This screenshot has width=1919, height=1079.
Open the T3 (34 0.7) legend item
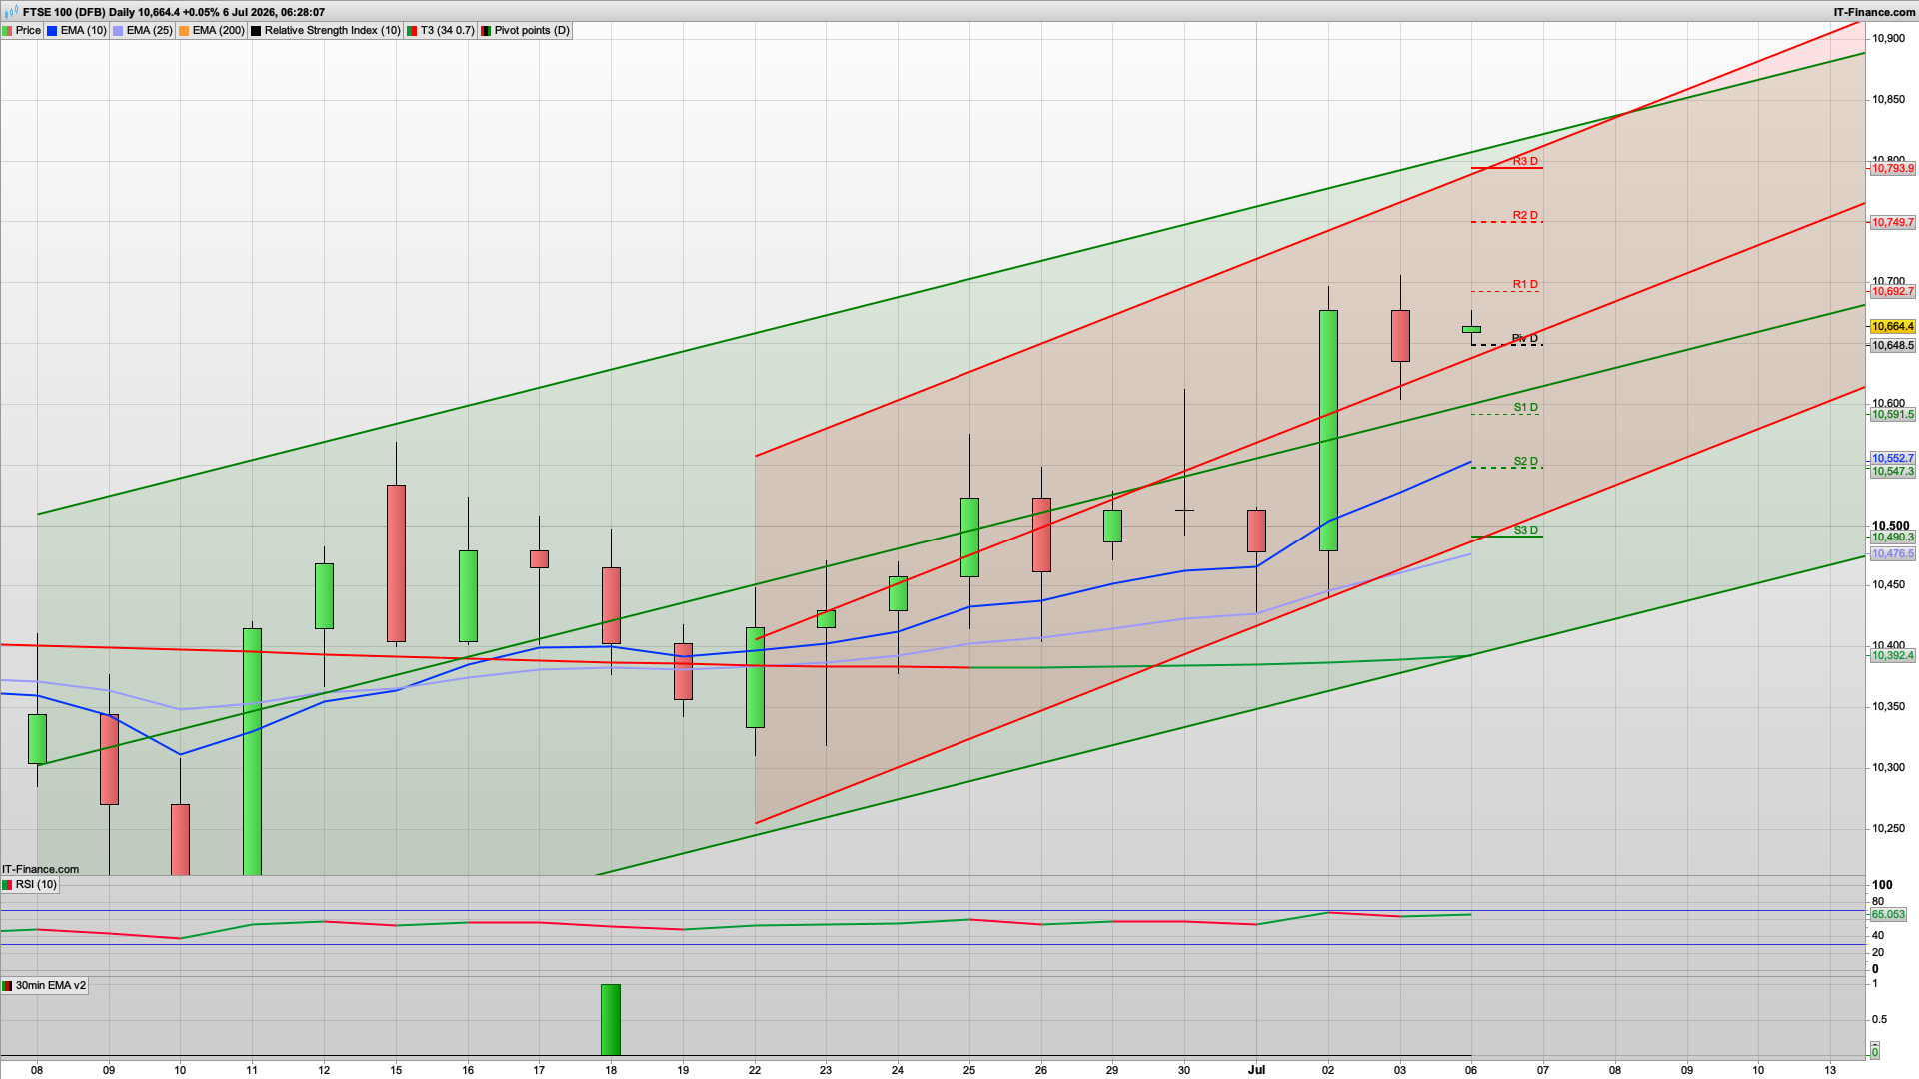pos(440,31)
